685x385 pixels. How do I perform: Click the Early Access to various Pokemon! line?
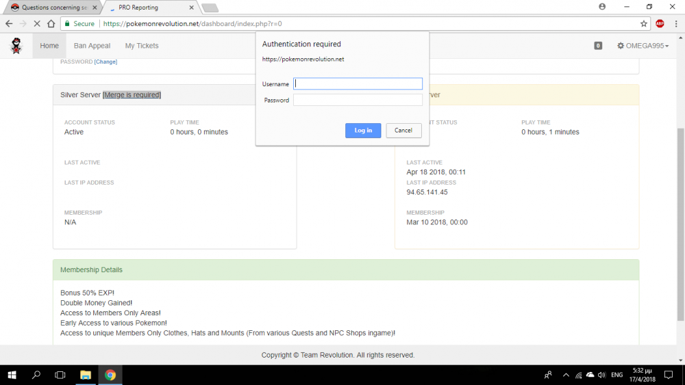tap(114, 323)
